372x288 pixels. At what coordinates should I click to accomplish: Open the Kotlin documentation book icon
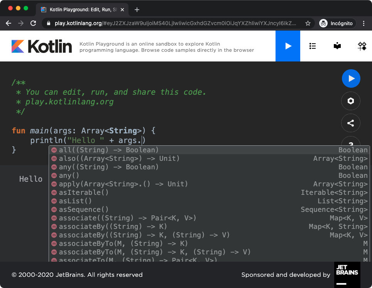pyautogui.click(x=337, y=46)
